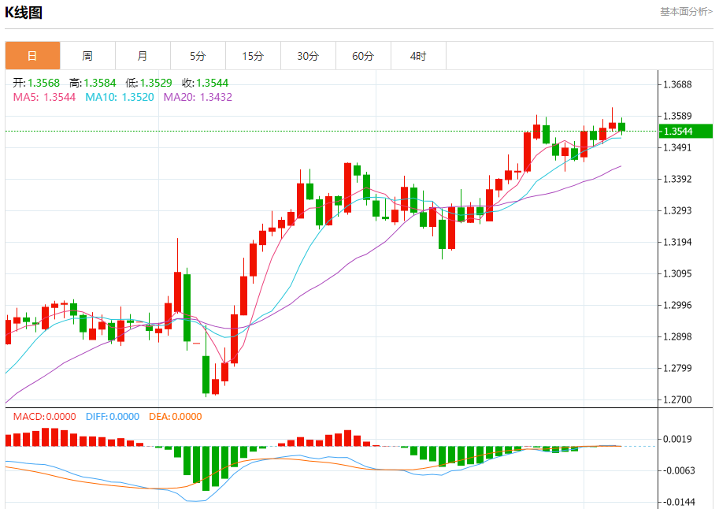Switch to the 月 monthly tab

pos(143,56)
